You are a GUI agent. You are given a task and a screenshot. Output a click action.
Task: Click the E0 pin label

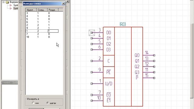coord(109,95)
